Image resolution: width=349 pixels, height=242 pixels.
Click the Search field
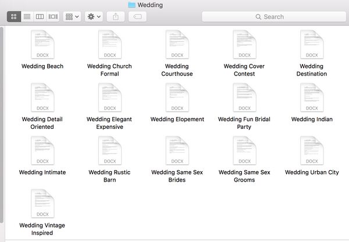pos(274,17)
